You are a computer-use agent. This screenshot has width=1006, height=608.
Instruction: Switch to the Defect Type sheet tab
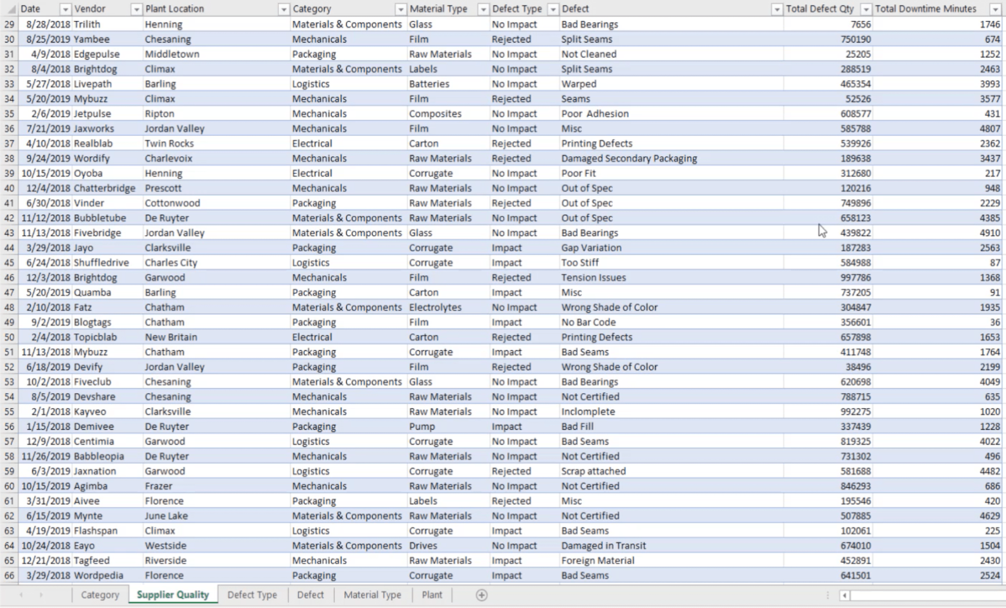(x=252, y=595)
